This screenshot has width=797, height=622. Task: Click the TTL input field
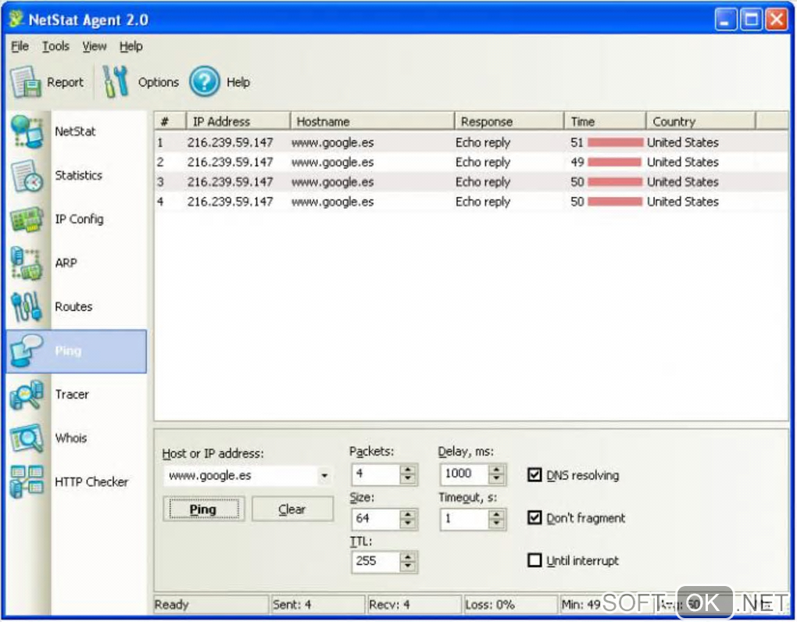[x=376, y=562]
